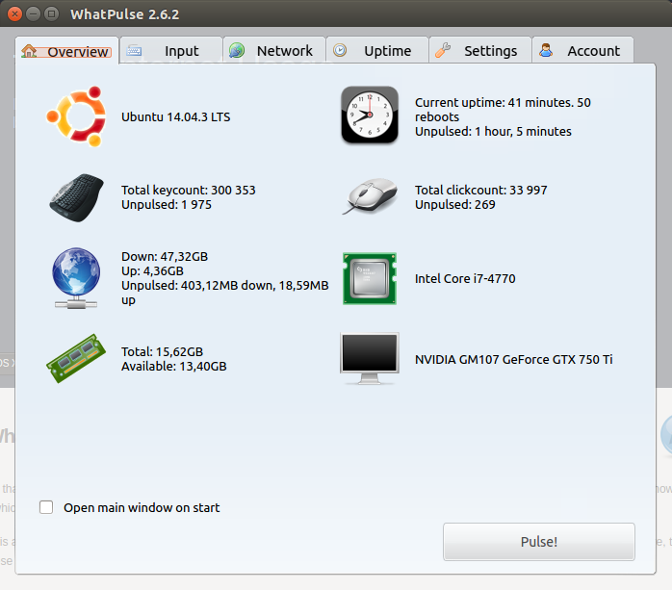Image resolution: width=672 pixels, height=590 pixels.
Task: Click the mouse clickcount icon
Action: [x=370, y=196]
